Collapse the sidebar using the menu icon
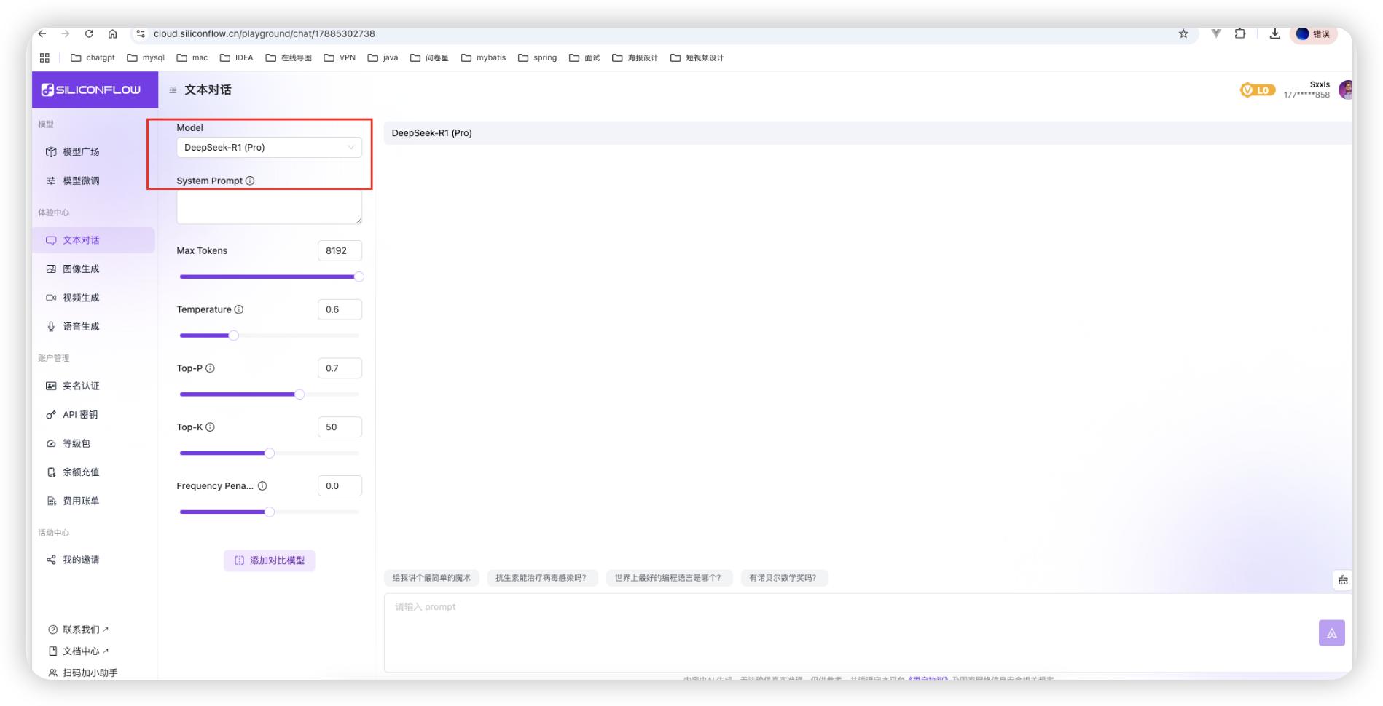Screen dimensions: 1383x706 (x=173, y=90)
